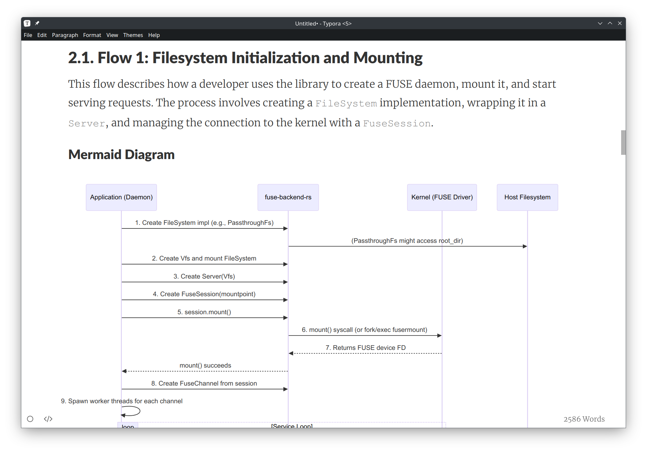Viewport: 647px width, 453px height.
Task: Open the Edit menu
Action: tap(42, 35)
